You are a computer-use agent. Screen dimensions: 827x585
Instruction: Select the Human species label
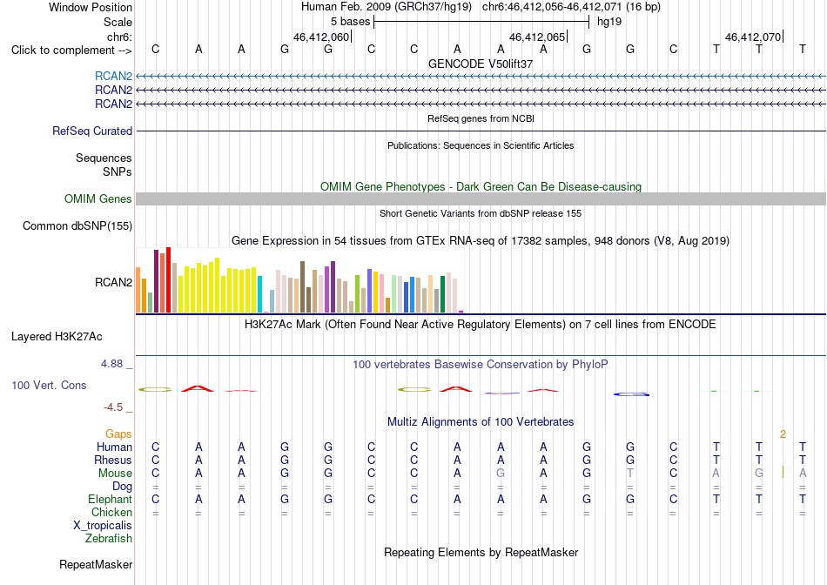[x=114, y=447]
